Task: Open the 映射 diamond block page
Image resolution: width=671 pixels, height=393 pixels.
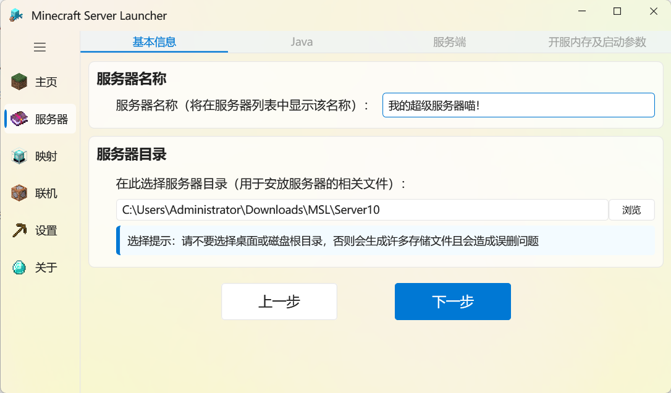Action: coord(40,156)
